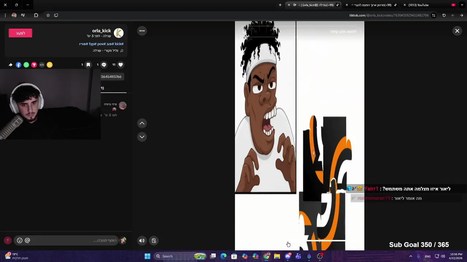Image resolution: width=467 pixels, height=262 pixels.
Task: Open the commenter's avatar in comments list
Action: [123, 106]
